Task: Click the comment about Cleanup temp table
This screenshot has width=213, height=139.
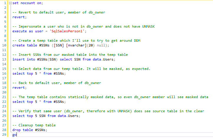Action: pyautogui.click(x=34, y=125)
